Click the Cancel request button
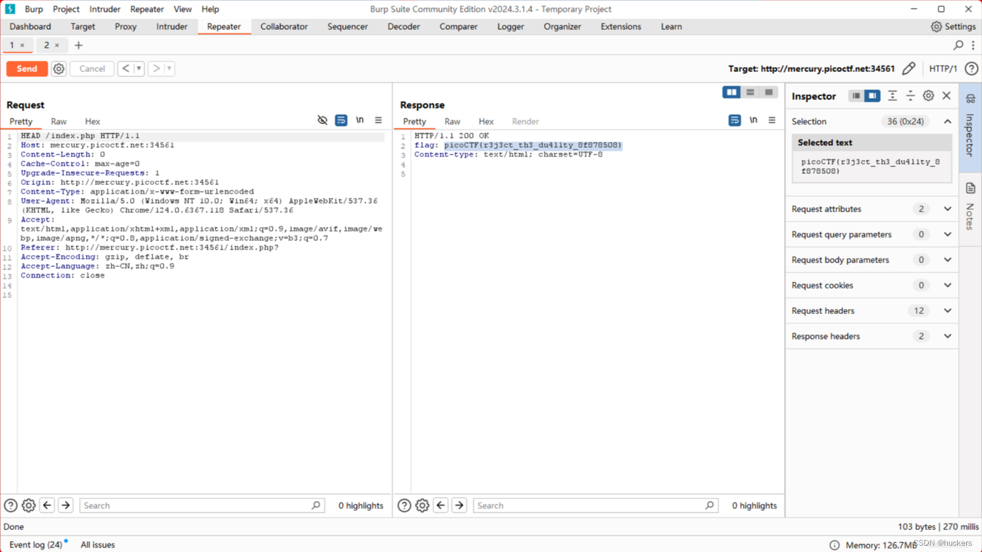This screenshot has width=982, height=552. [92, 69]
